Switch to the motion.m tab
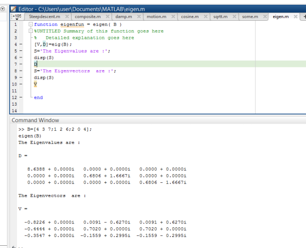The image size is (306, 248). (156, 16)
